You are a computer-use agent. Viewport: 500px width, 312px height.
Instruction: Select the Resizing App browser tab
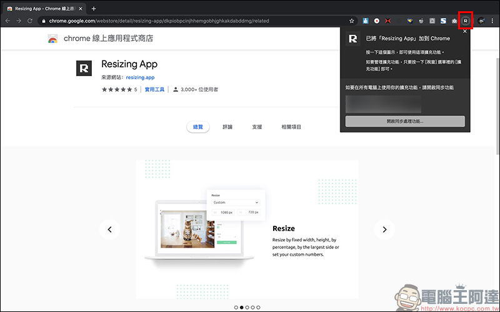[44, 9]
